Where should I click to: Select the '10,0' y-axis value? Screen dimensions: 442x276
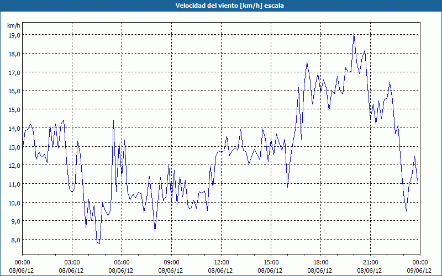pos(14,203)
